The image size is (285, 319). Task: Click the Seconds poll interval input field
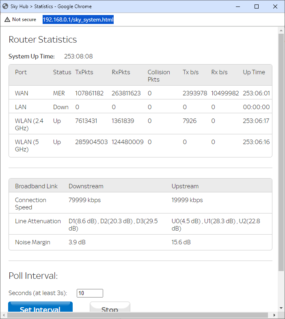[x=90, y=293]
